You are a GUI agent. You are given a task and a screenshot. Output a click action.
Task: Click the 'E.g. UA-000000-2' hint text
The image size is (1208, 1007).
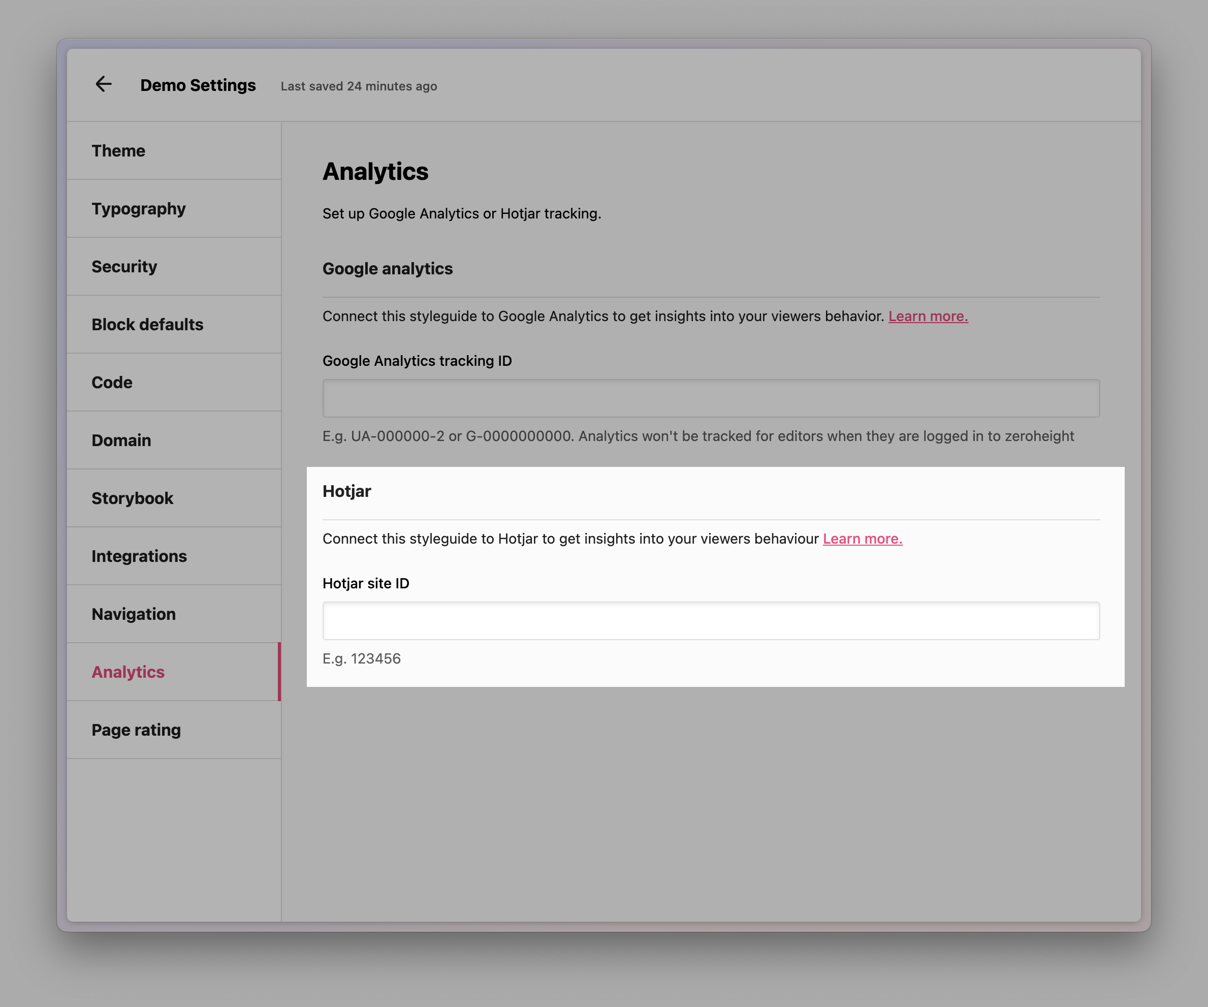coord(698,436)
